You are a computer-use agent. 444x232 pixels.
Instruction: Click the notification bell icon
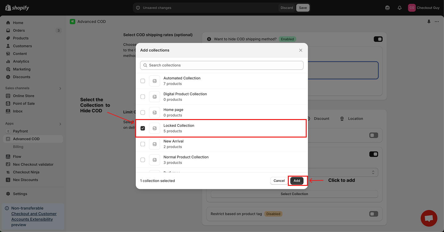400,8
